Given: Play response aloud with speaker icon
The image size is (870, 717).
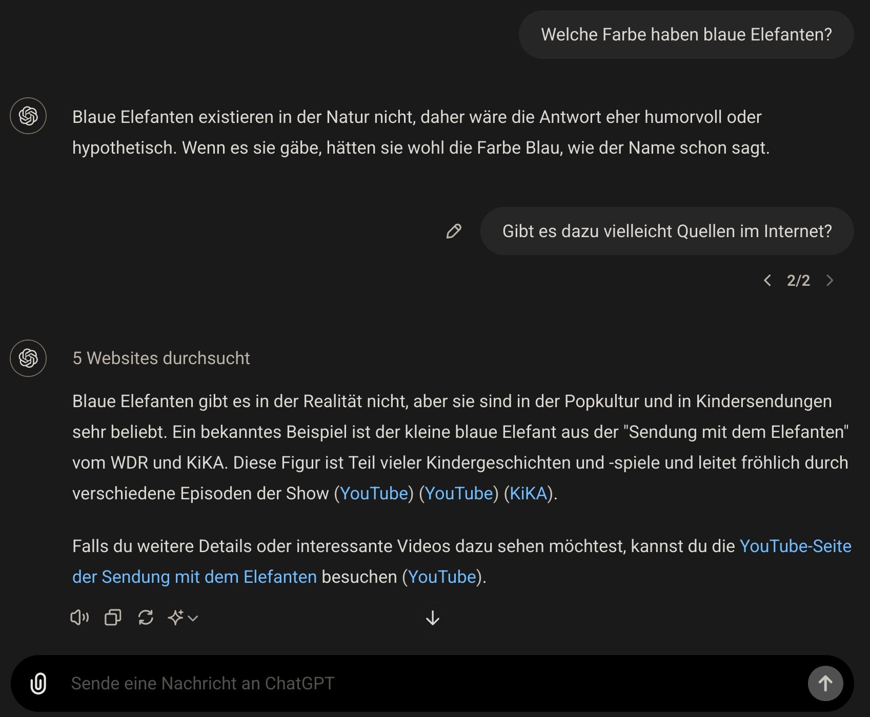Looking at the screenshot, I should click(79, 618).
